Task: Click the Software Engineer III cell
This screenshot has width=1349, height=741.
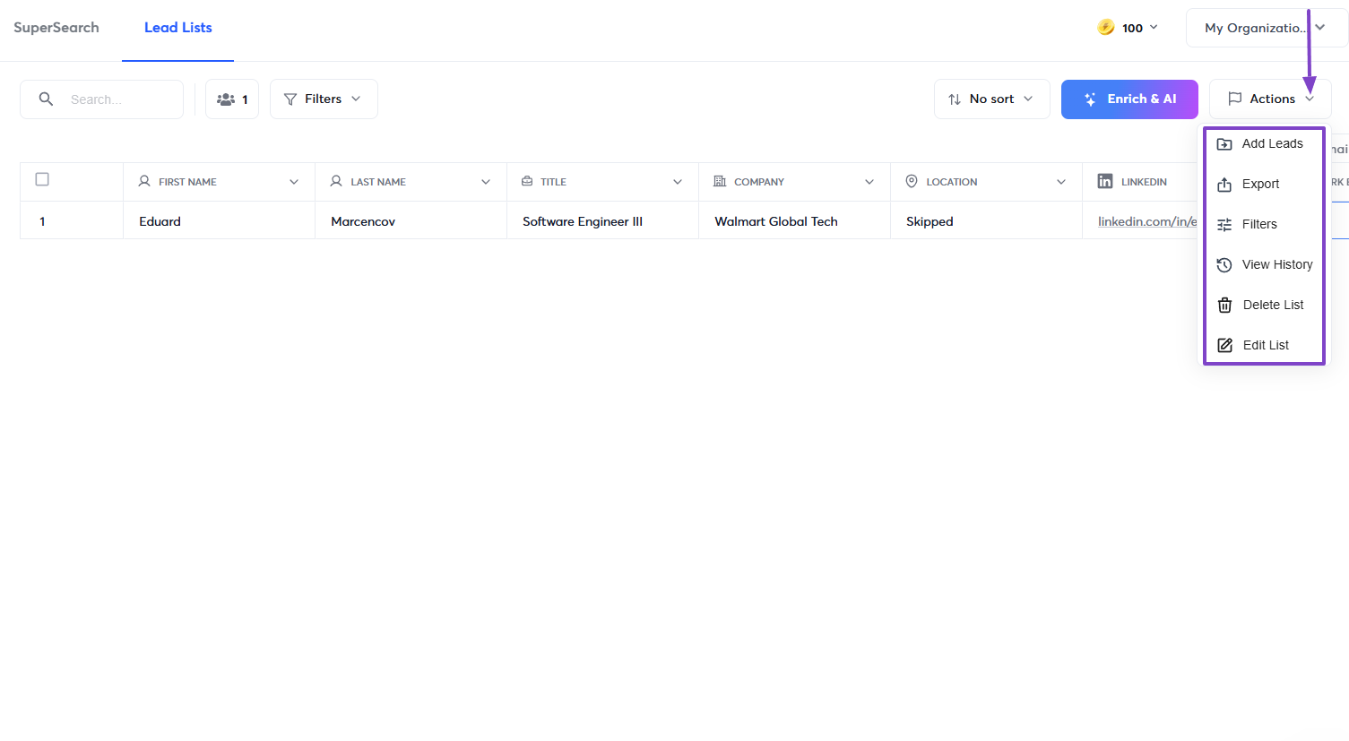Action: (602, 220)
